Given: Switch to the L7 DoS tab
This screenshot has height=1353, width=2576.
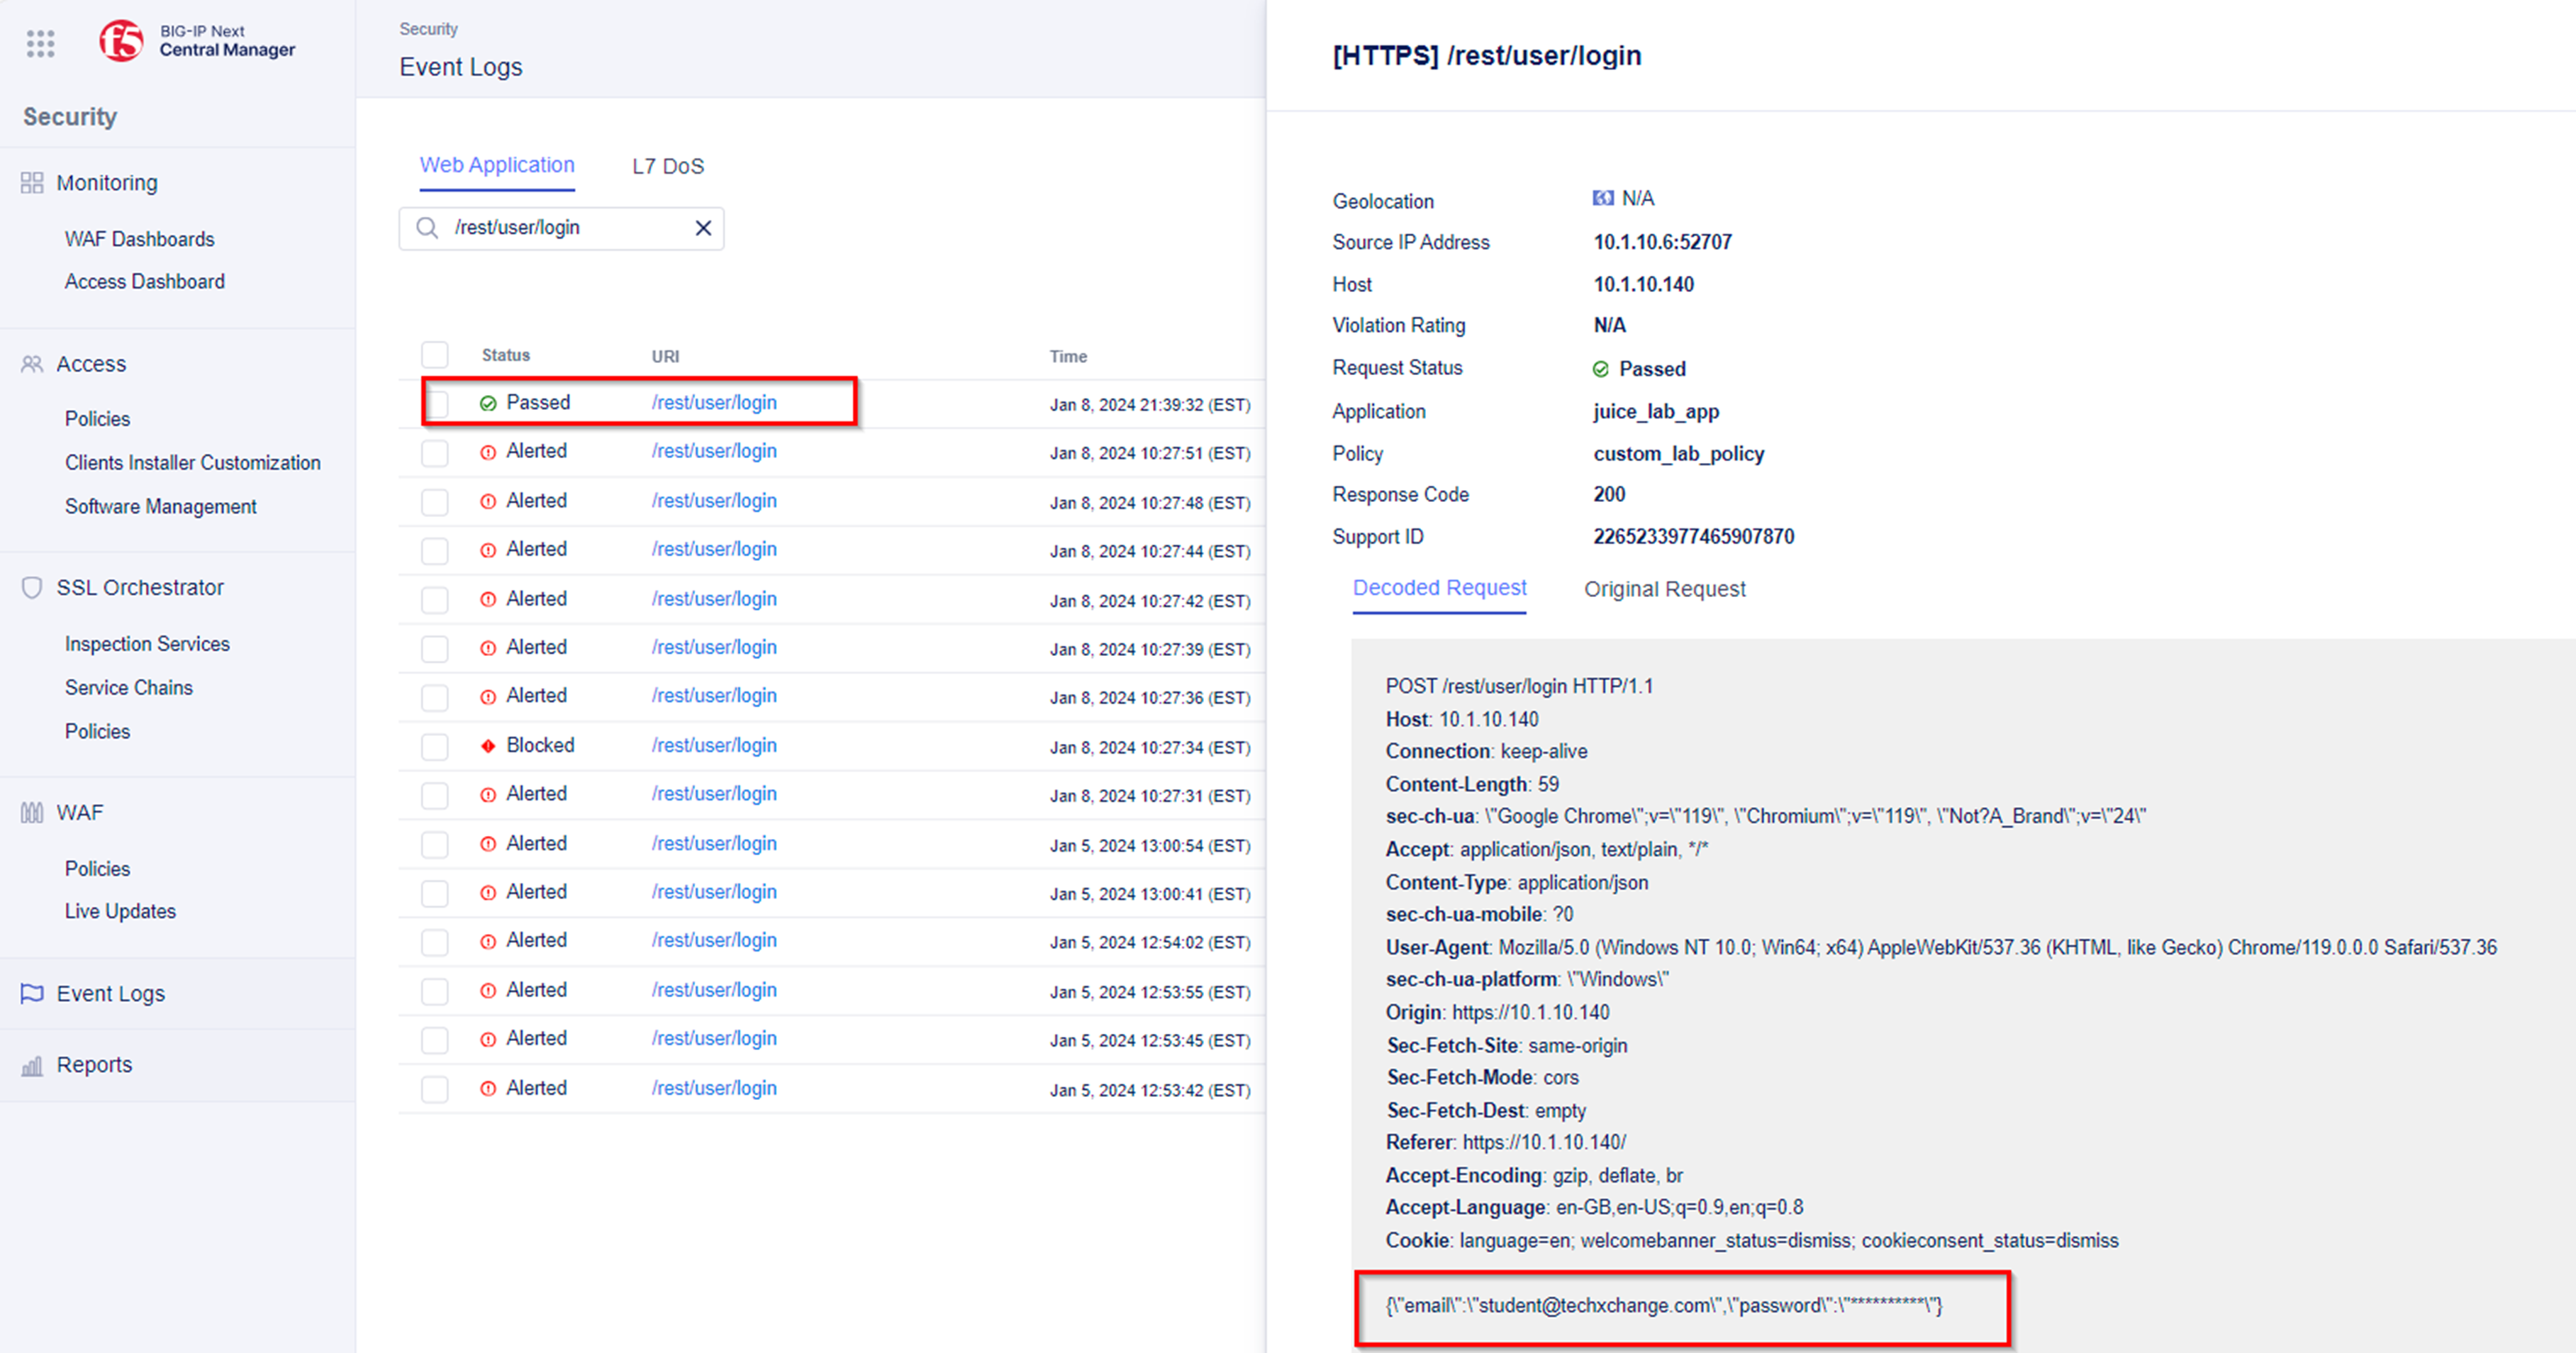Looking at the screenshot, I should tap(668, 166).
